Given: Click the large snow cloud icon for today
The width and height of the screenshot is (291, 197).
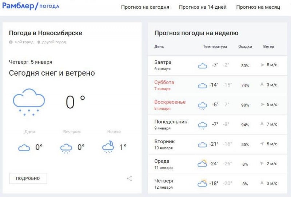Looking at the screenshot, I should tap(29, 102).
